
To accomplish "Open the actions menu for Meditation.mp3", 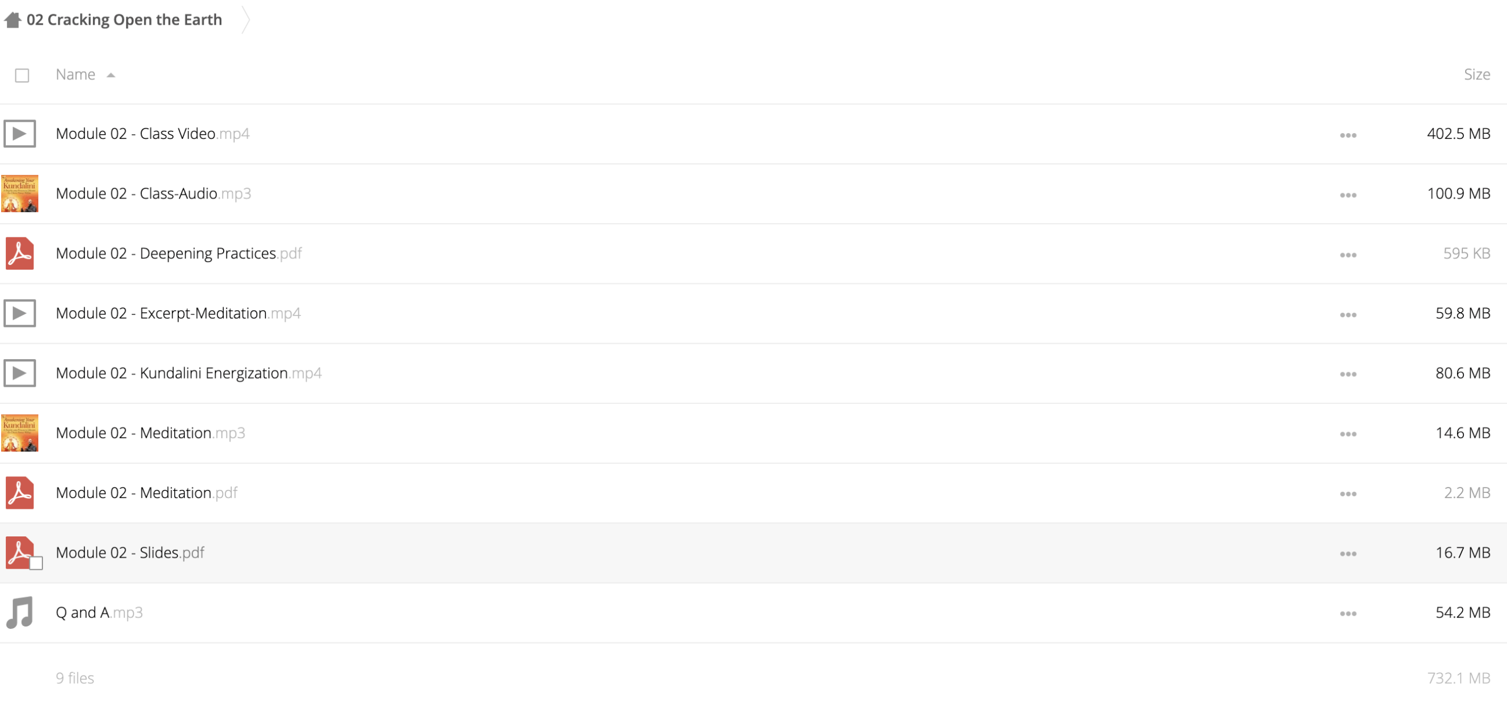I will (x=1348, y=435).
